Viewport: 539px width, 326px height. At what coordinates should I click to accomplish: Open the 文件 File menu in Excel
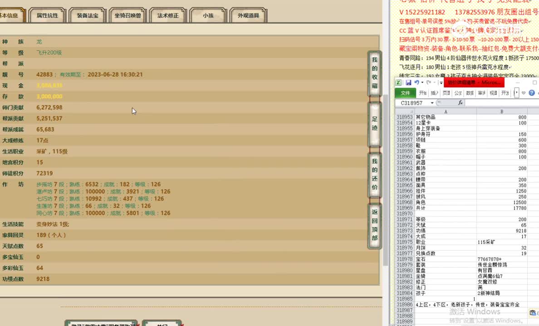coord(405,93)
